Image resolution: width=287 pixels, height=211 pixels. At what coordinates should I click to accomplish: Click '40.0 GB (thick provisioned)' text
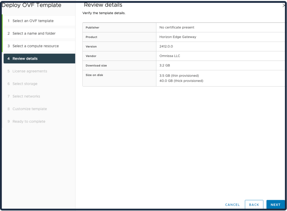(x=181, y=81)
